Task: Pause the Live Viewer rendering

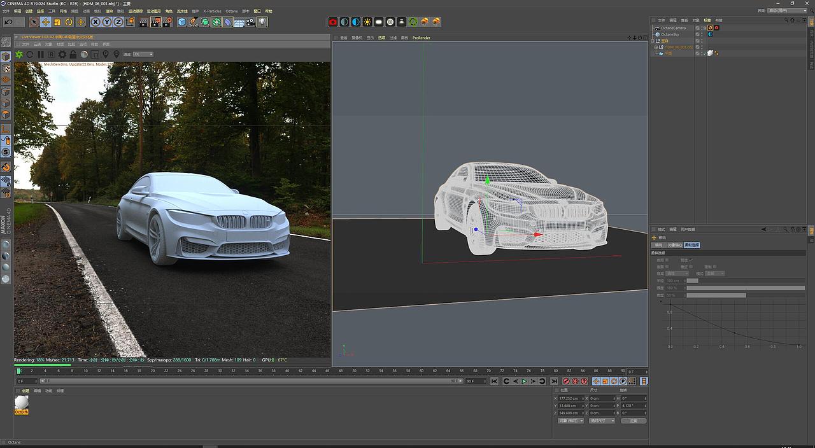Action: click(x=41, y=55)
